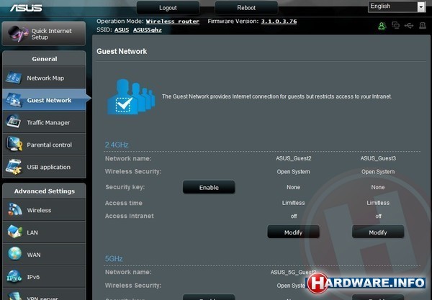The height and width of the screenshot is (300, 432).
Task: Open the Wireless router operation mode link
Action: click(173, 22)
